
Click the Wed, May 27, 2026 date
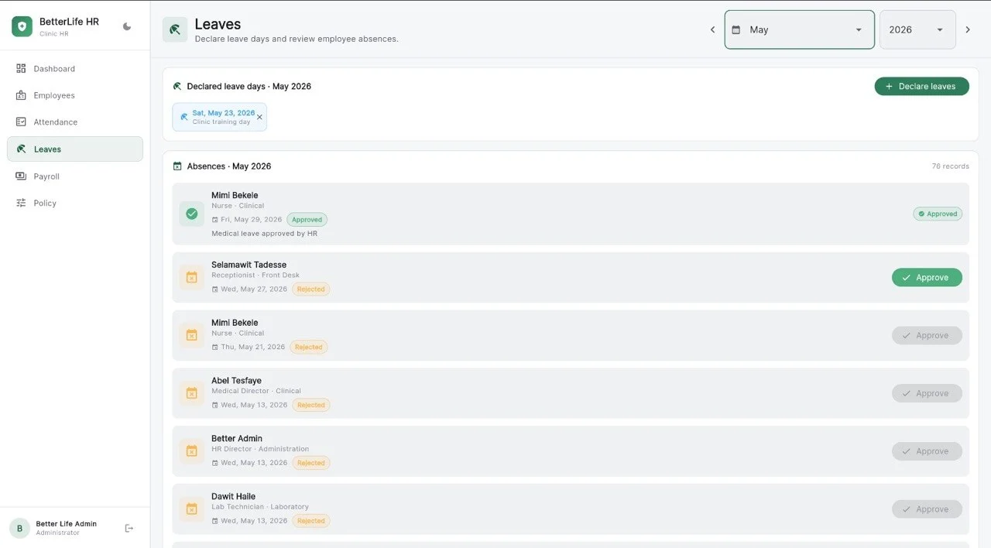(254, 289)
